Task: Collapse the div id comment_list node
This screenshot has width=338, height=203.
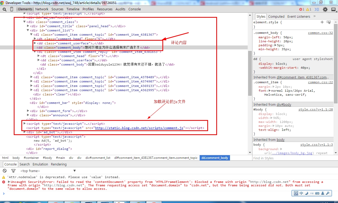Action: (28, 30)
